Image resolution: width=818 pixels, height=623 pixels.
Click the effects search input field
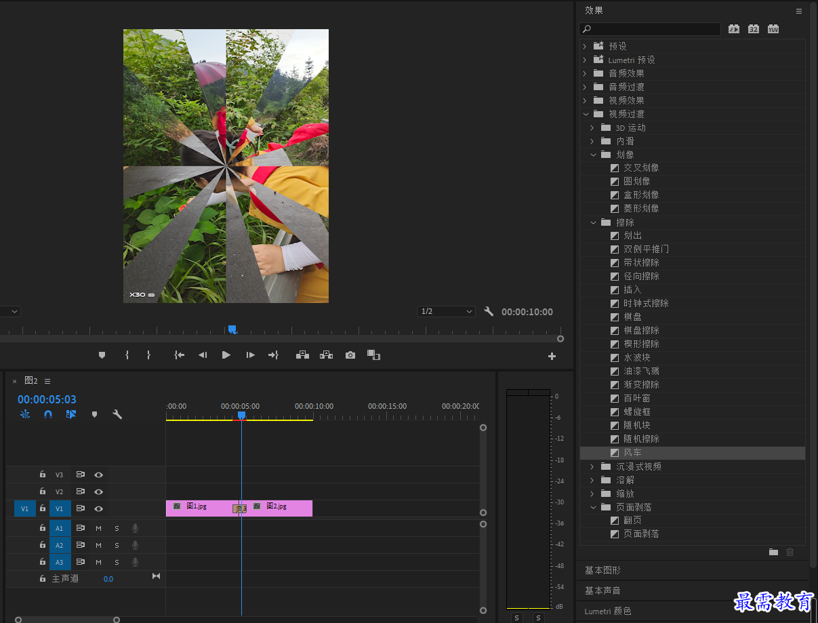650,29
